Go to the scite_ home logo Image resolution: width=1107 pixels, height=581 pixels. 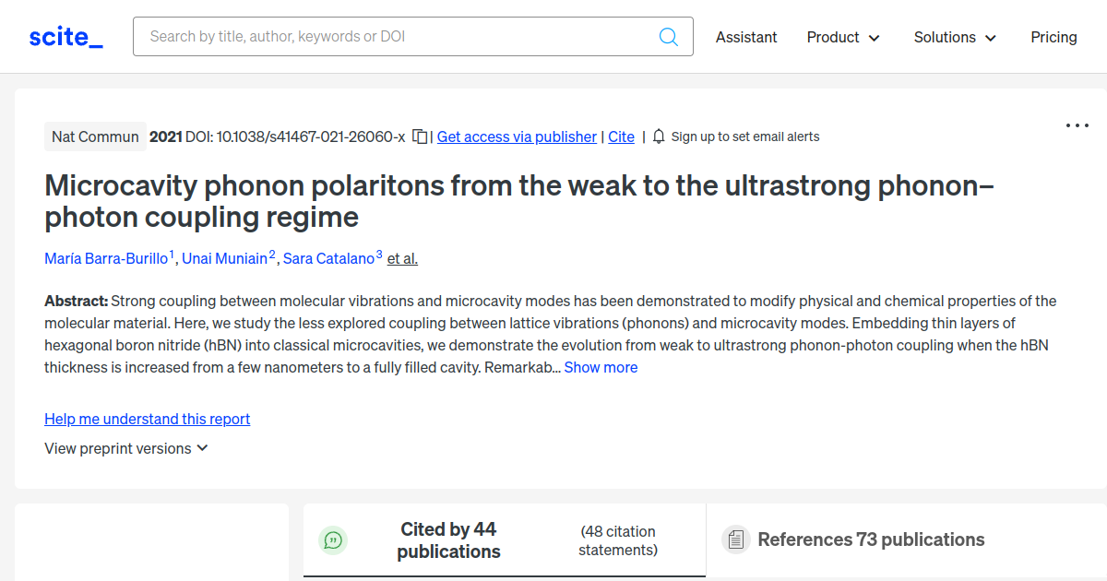coord(66,37)
